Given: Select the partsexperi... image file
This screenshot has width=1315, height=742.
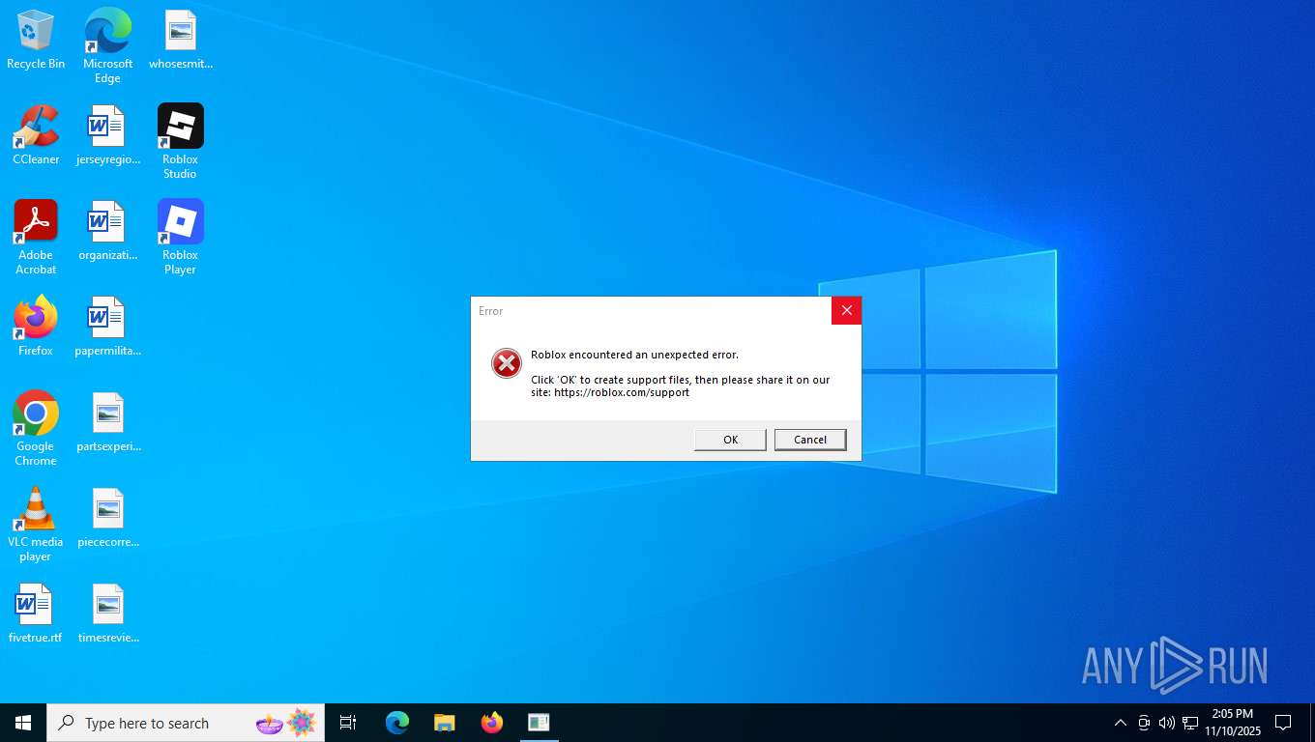Looking at the screenshot, I should tap(107, 422).
